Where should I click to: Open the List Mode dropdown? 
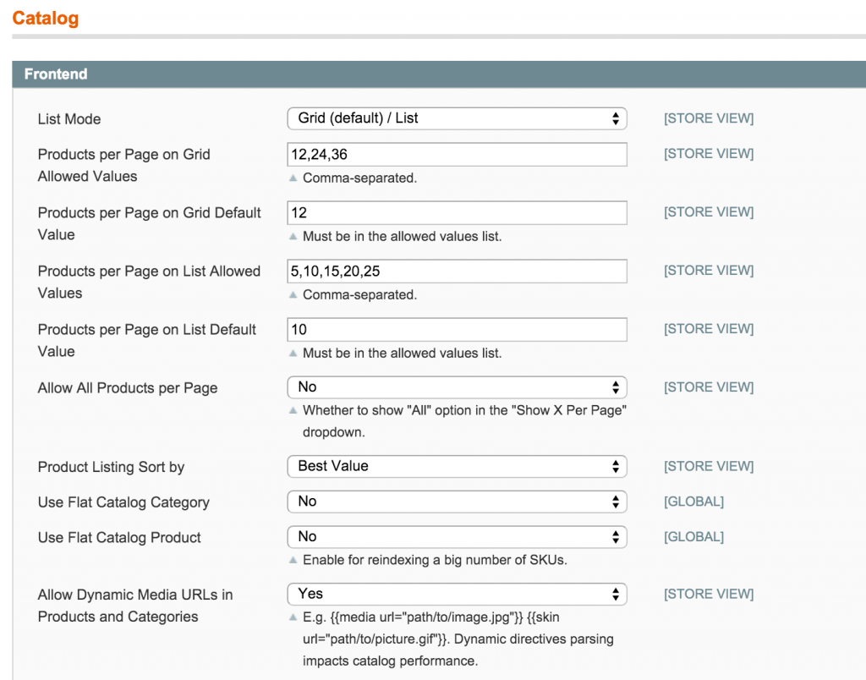tap(457, 118)
